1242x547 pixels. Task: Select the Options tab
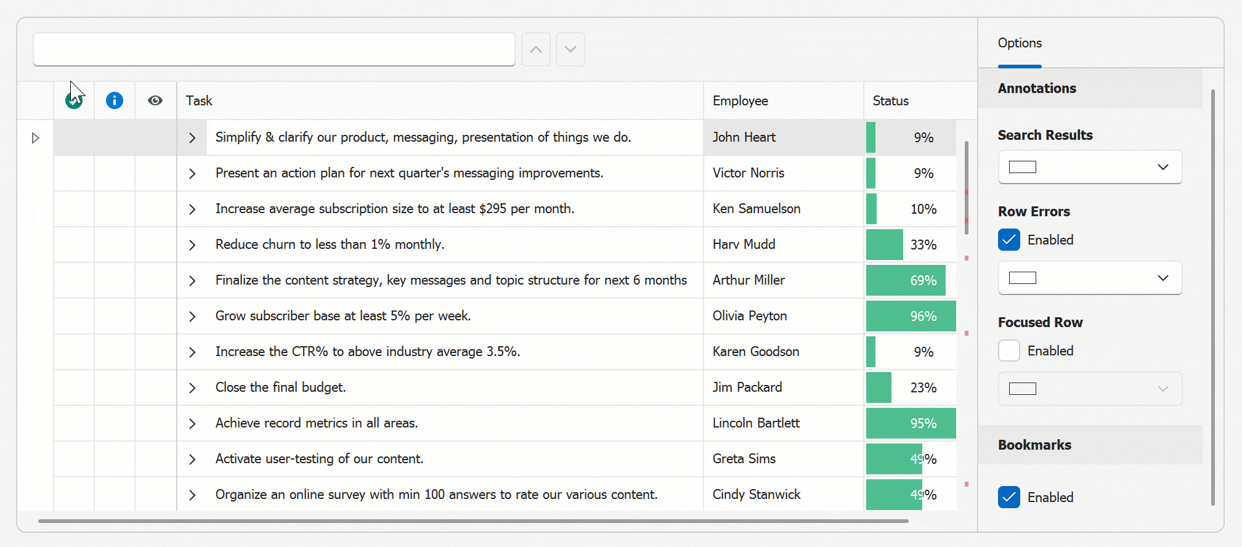click(1020, 43)
